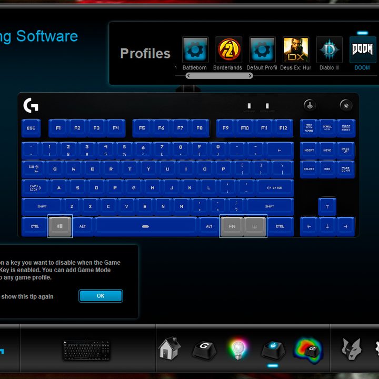Click the Logitech G logo on keyboard
This screenshot has height=379, width=379.
coord(31,105)
